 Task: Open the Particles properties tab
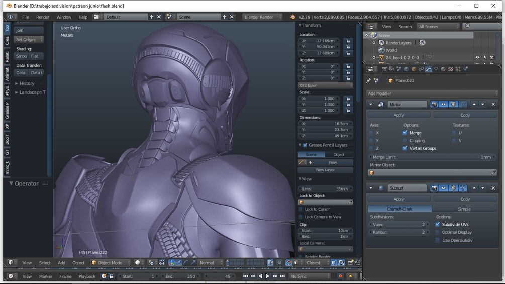(458, 69)
